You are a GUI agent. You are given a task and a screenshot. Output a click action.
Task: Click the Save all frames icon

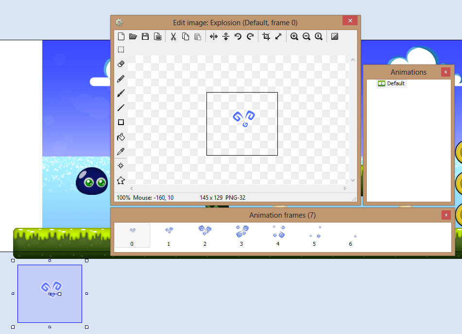(x=157, y=36)
